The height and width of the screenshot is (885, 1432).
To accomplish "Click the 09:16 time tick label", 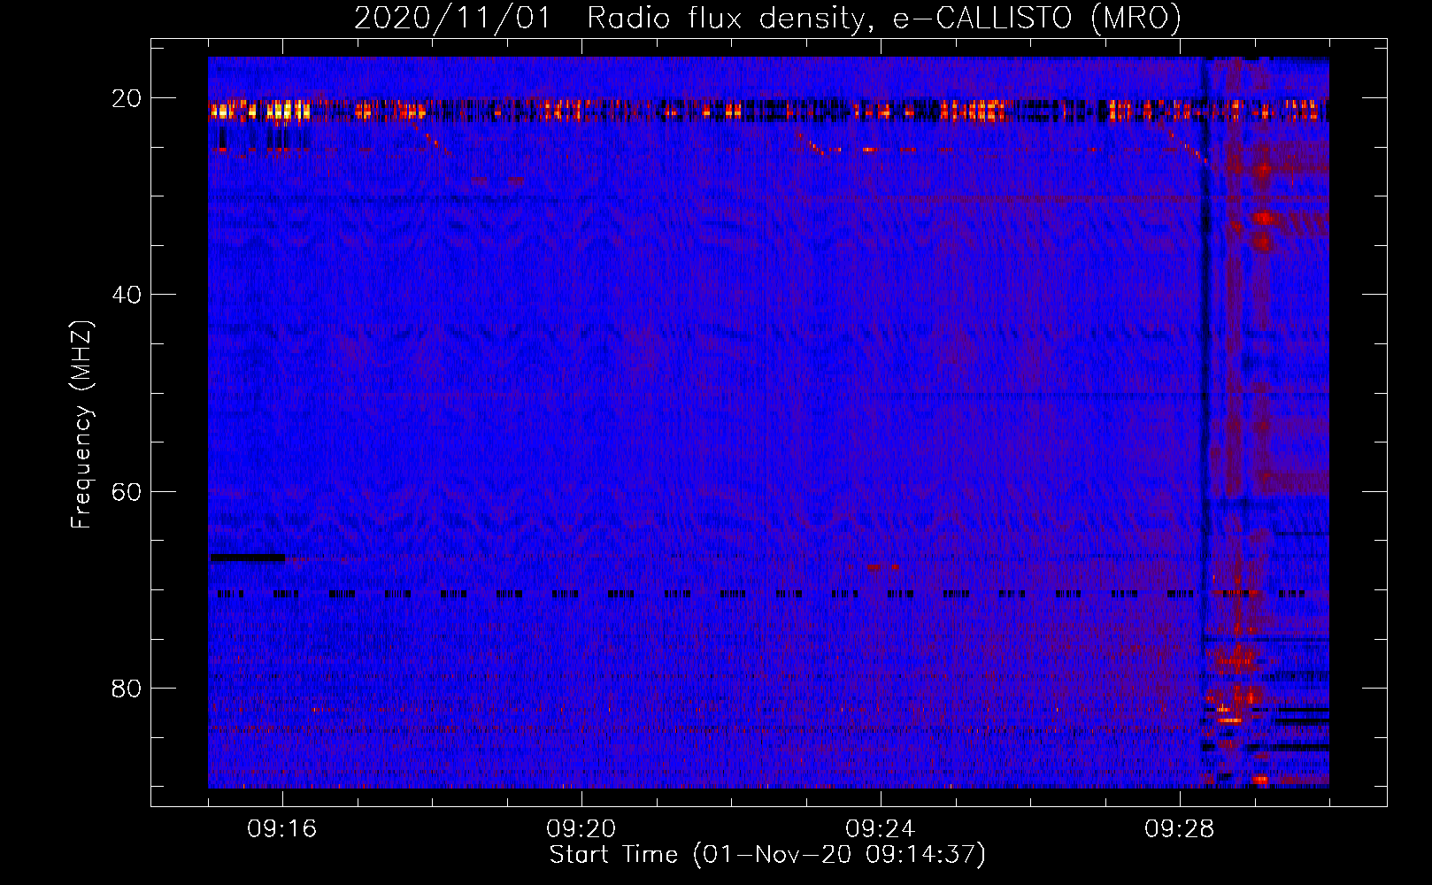I will tap(282, 829).
